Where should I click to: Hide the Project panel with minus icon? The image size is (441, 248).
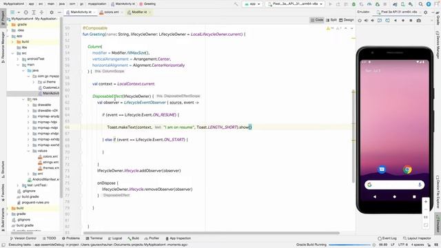click(x=59, y=12)
